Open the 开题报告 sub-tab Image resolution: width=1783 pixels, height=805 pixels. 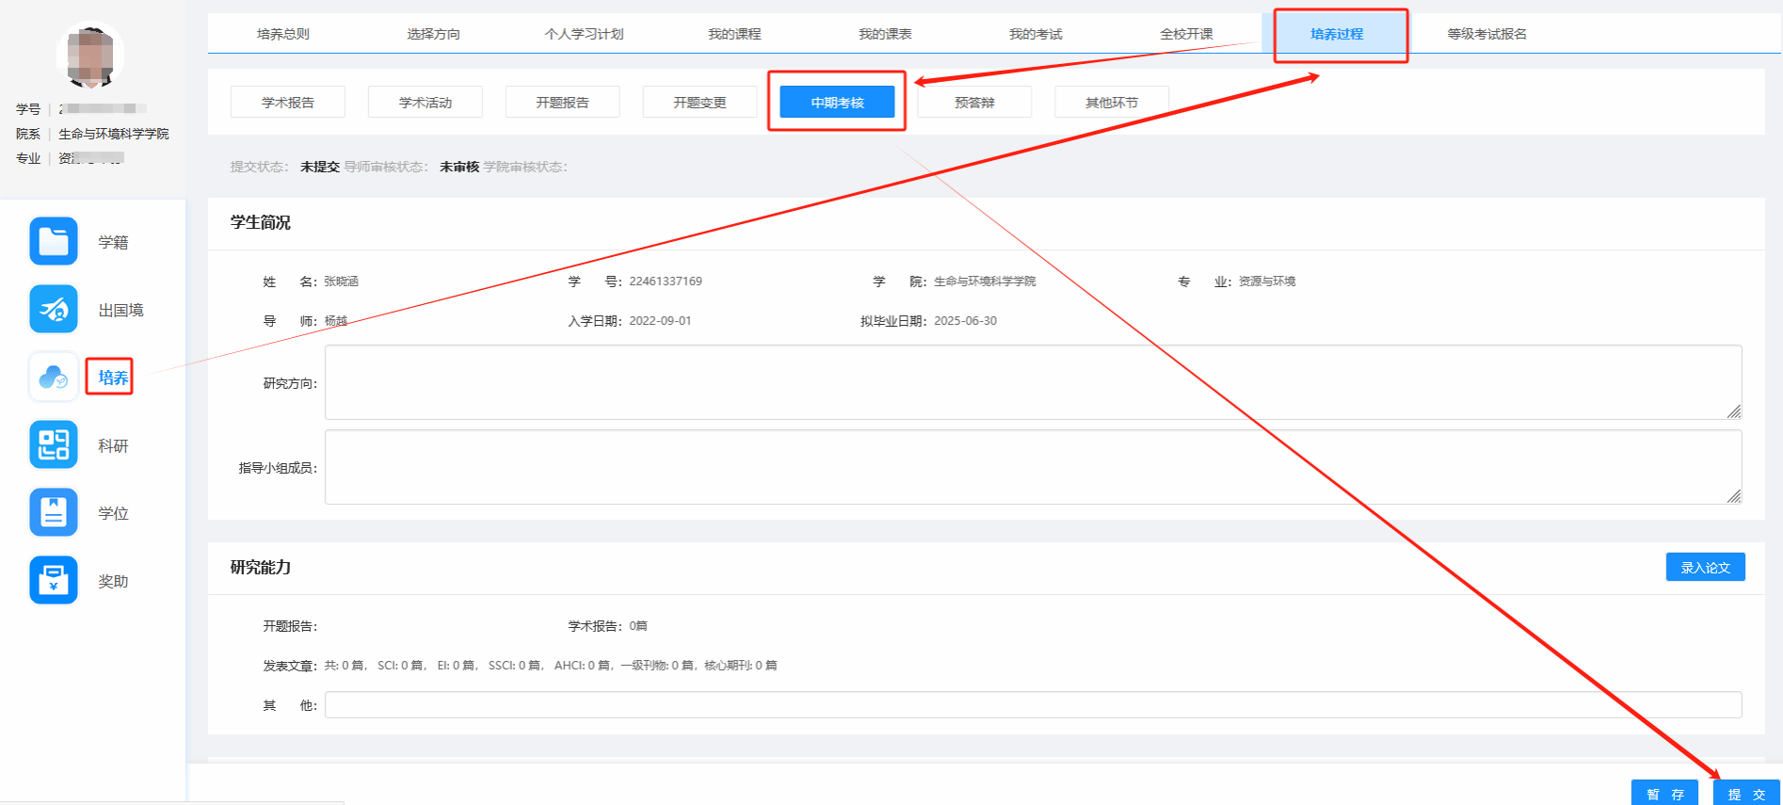[562, 103]
